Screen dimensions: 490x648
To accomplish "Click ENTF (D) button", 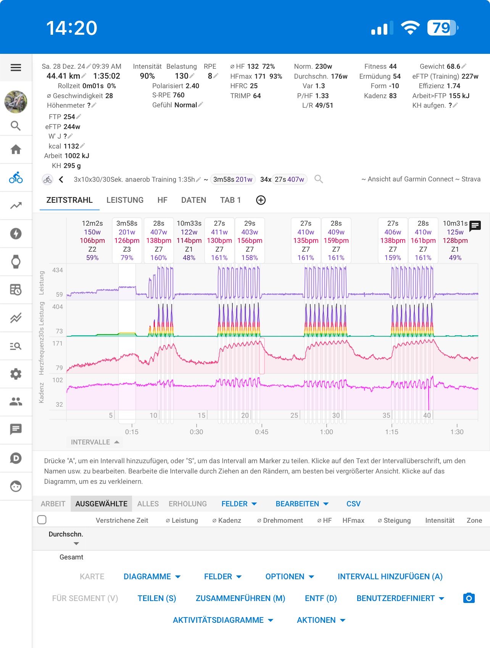I will [x=321, y=598].
